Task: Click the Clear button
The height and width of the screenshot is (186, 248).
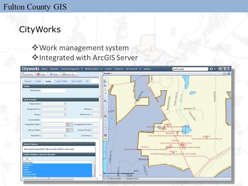Action: (x=41, y=74)
